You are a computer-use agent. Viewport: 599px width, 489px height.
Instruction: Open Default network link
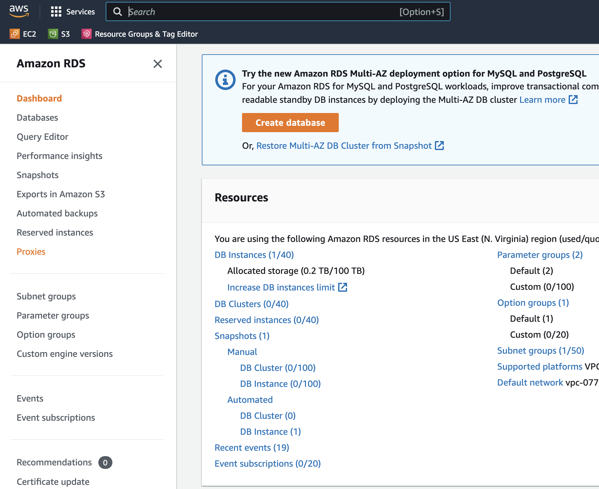point(530,382)
